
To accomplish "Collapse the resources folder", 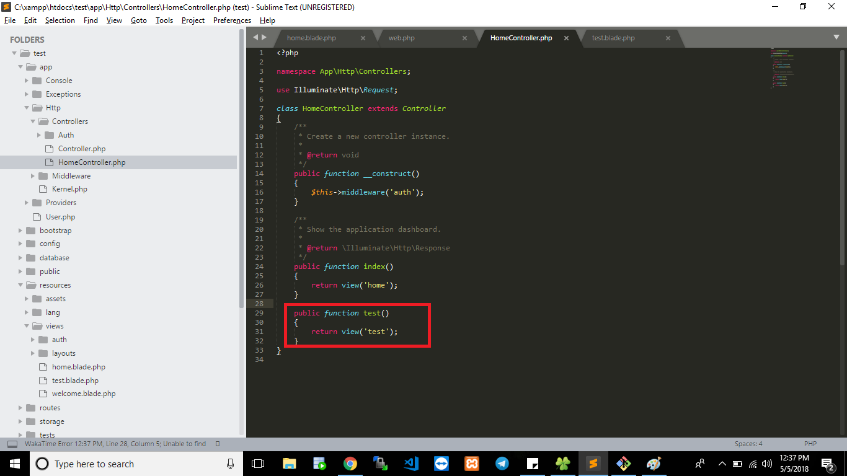I will (x=20, y=285).
